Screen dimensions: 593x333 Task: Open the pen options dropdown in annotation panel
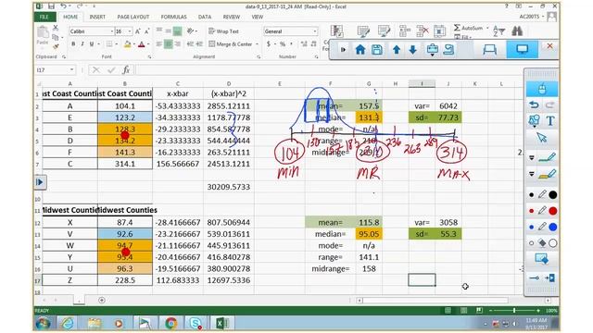pyautogui.click(x=531, y=158)
